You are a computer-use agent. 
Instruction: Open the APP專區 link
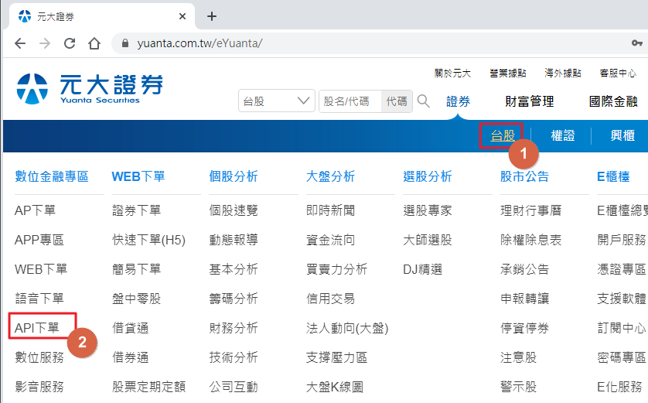39,240
